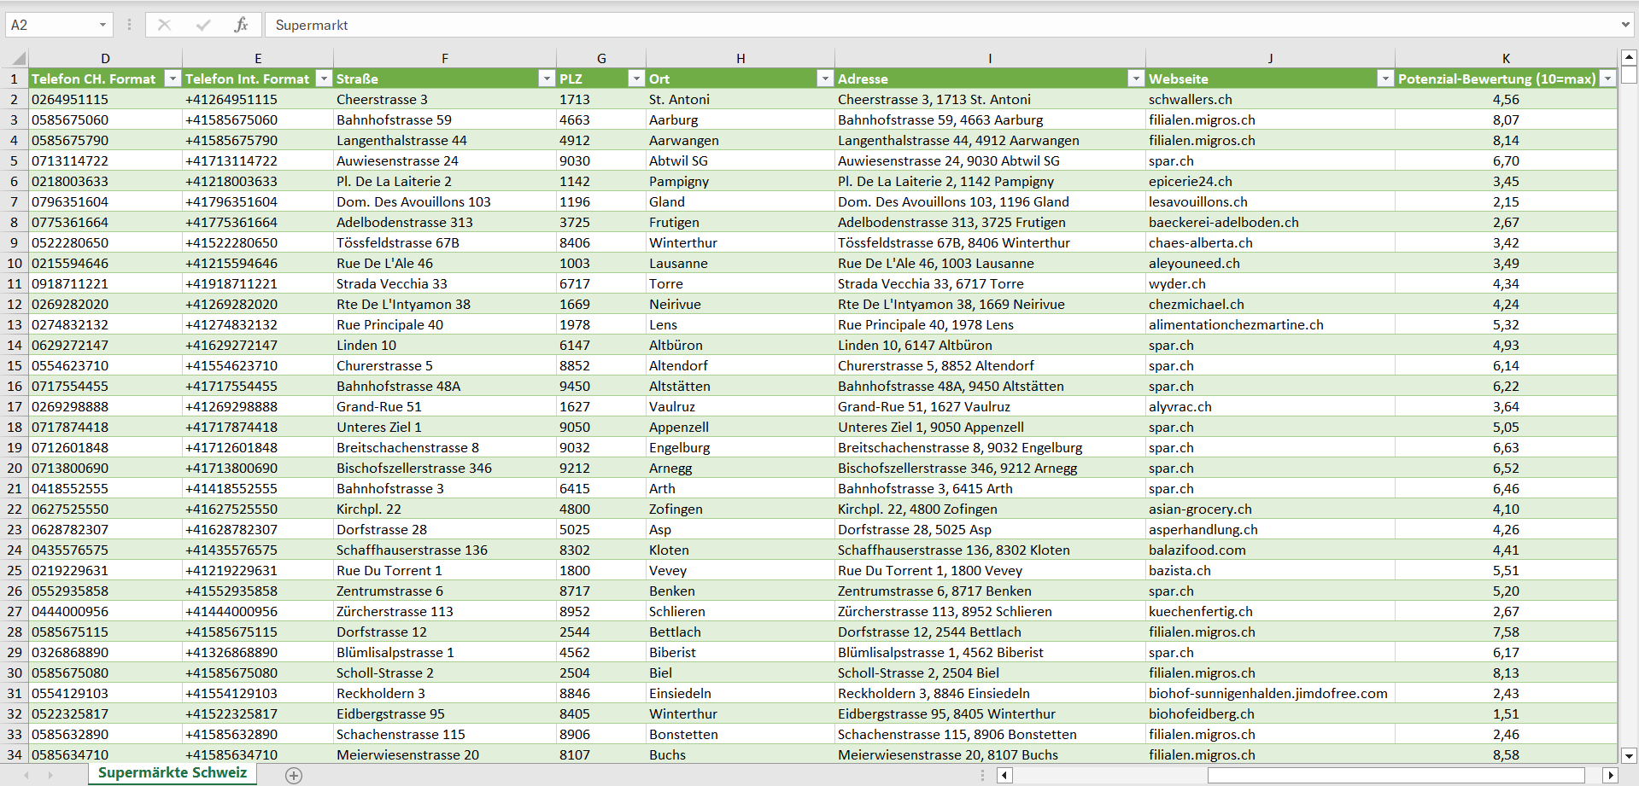Open the Name Box dropdown arrow
Image resolution: width=1639 pixels, height=786 pixels.
[x=102, y=25]
